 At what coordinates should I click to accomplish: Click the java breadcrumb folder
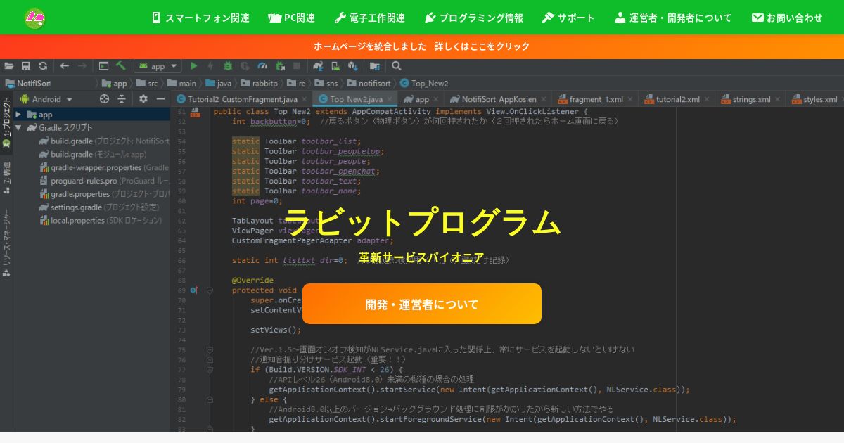(219, 83)
